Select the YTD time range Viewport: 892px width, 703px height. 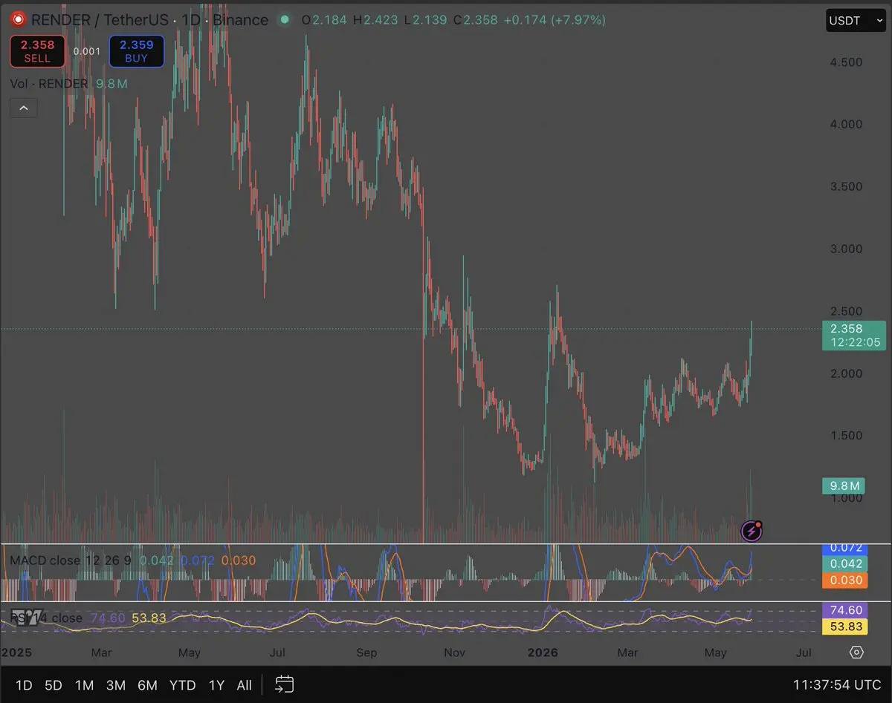183,685
